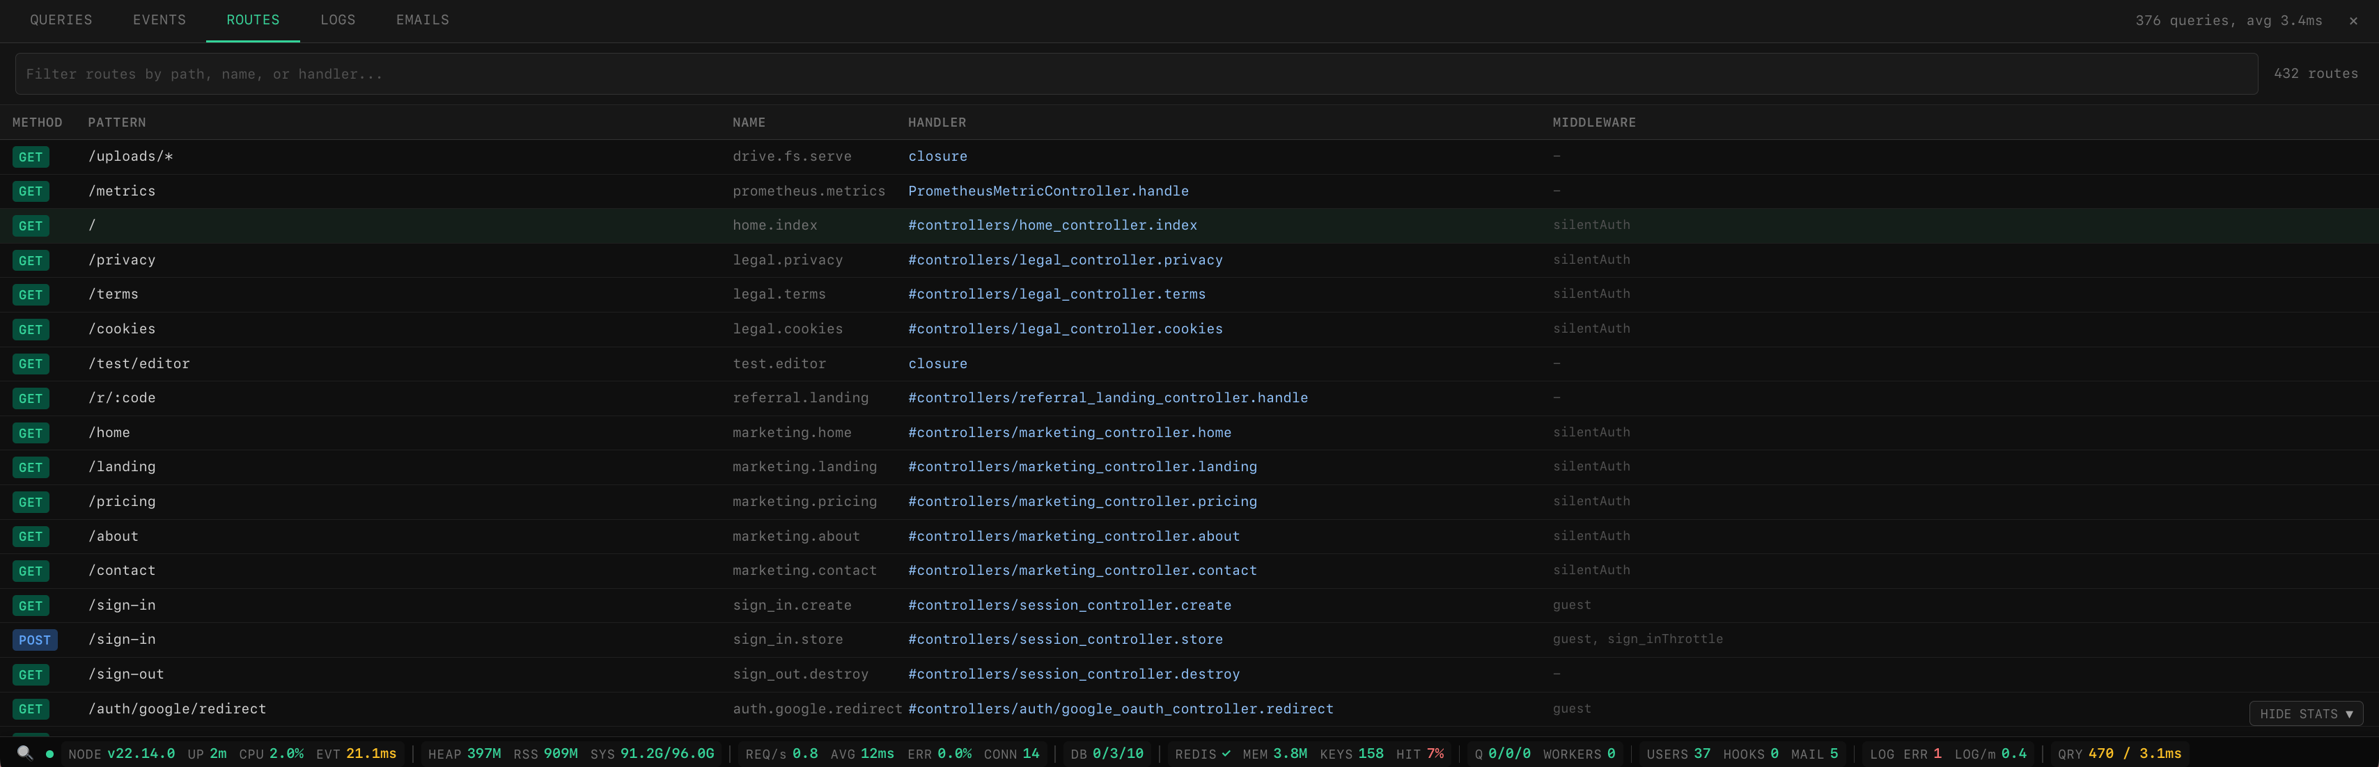Click the GET badge on /uploads/* row

coord(31,157)
